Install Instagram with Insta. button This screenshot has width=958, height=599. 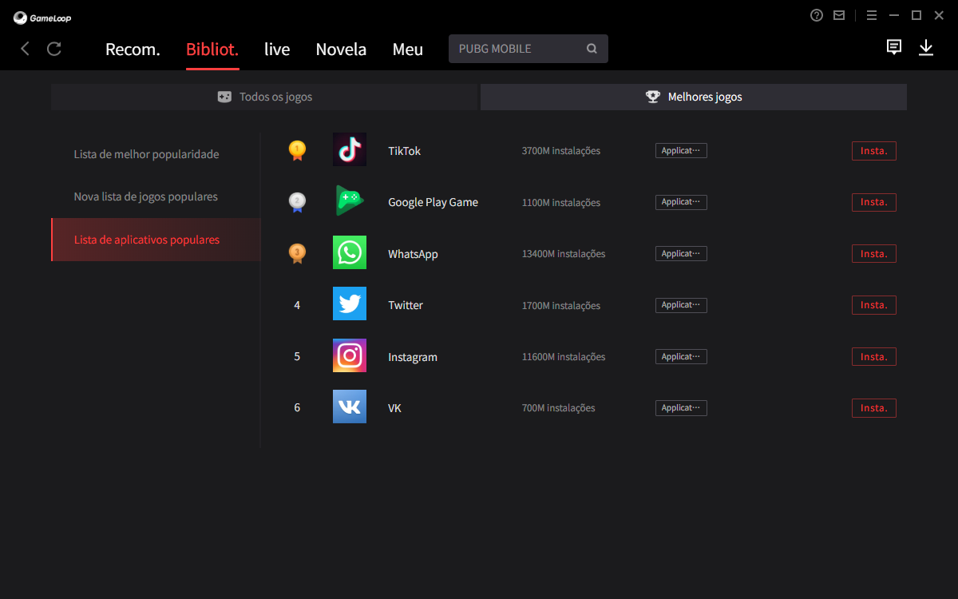(874, 357)
